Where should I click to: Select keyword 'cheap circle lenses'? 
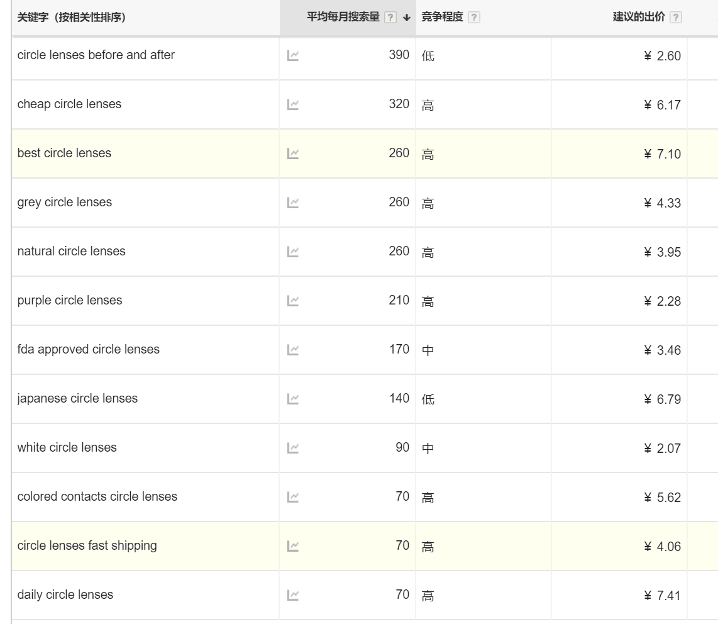tap(70, 104)
